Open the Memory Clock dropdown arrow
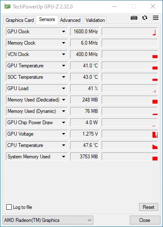The height and width of the screenshot is (227, 163). click(63, 43)
